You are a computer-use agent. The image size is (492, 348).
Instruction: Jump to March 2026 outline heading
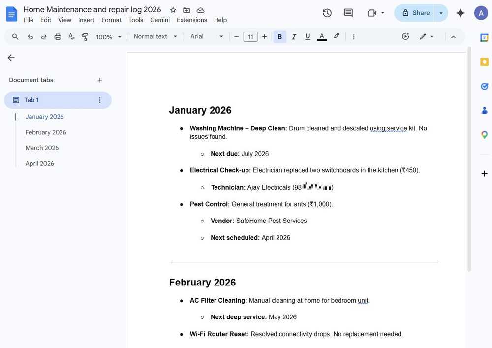click(x=42, y=148)
